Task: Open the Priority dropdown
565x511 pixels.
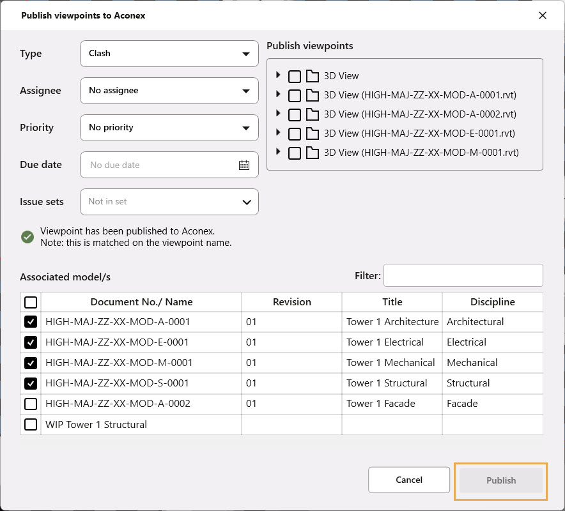Action: pyautogui.click(x=169, y=128)
